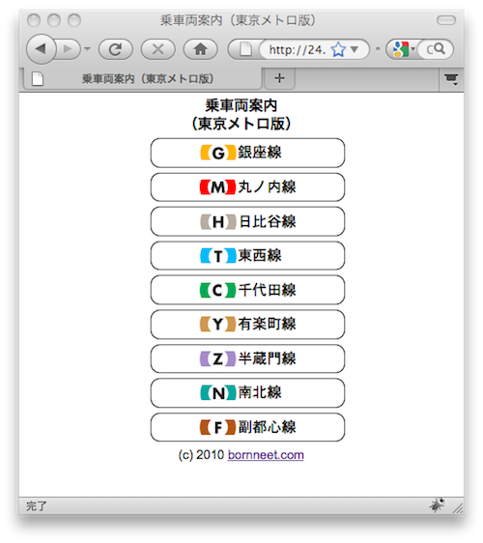Open the Google search engine selector

click(x=404, y=49)
